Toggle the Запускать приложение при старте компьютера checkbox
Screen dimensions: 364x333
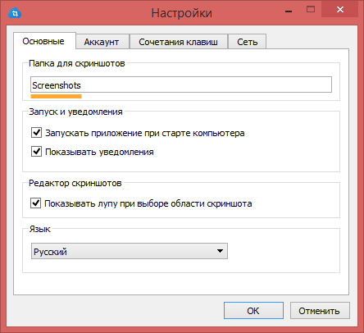click(36, 133)
